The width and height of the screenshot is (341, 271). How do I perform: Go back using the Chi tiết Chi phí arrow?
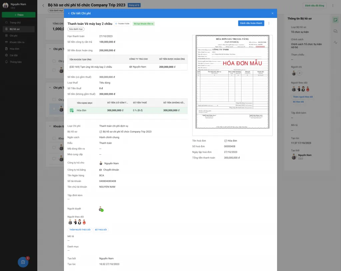[x=69, y=13]
